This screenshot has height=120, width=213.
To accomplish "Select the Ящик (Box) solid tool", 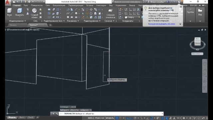I will click(10, 12).
